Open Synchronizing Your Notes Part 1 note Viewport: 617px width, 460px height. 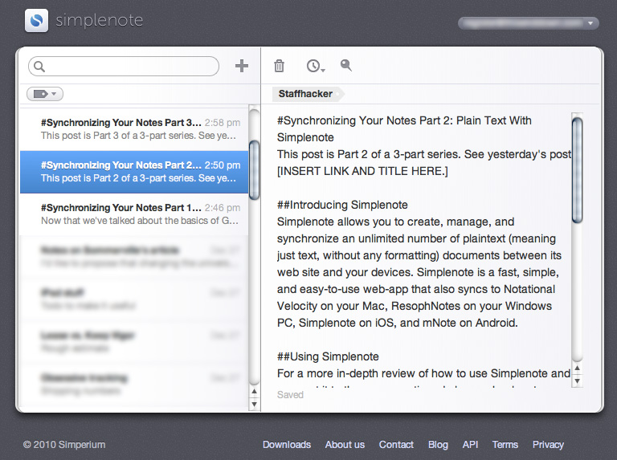(134, 214)
